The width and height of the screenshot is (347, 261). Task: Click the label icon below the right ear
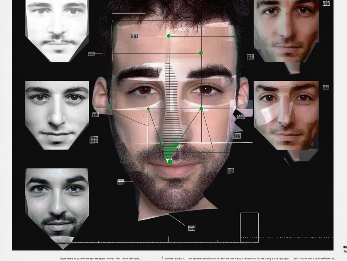tap(241, 117)
